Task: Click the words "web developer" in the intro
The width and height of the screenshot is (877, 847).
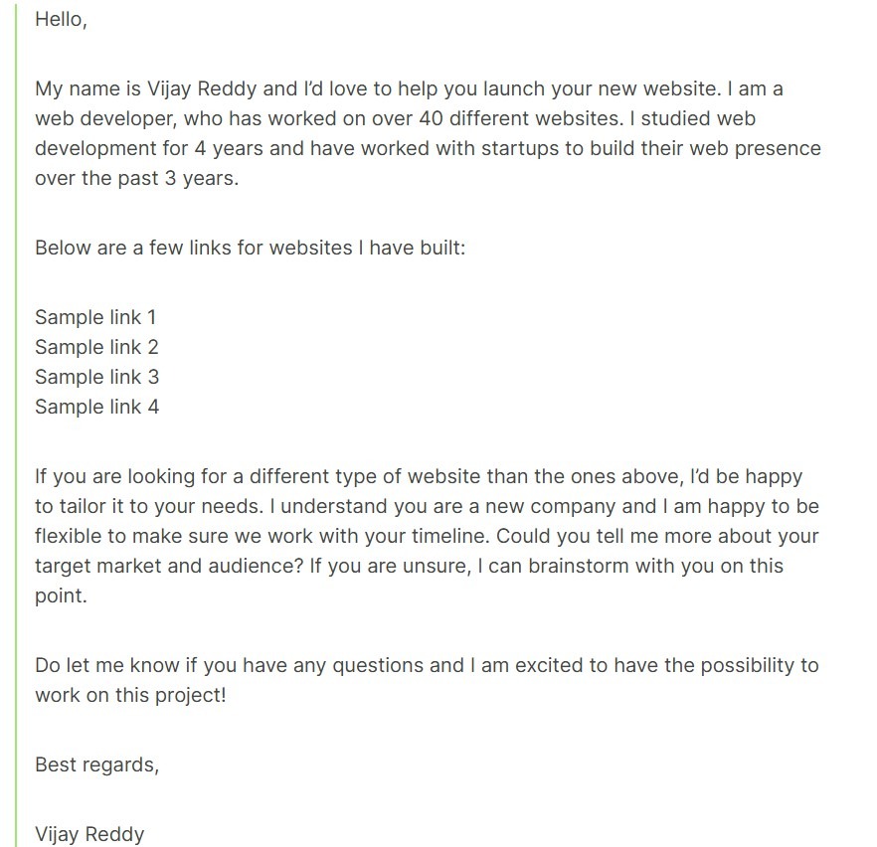Action: coord(97,118)
